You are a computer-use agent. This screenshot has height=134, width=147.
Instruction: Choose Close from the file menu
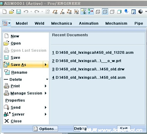point(26,121)
